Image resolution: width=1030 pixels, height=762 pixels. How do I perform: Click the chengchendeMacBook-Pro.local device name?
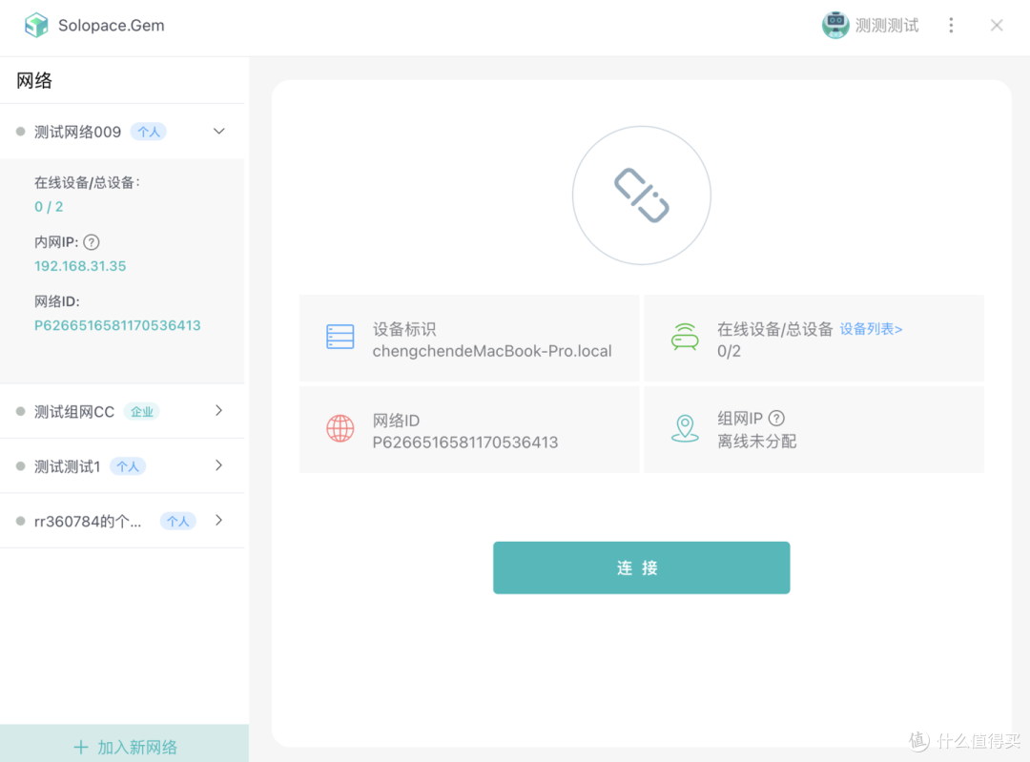pyautogui.click(x=492, y=352)
